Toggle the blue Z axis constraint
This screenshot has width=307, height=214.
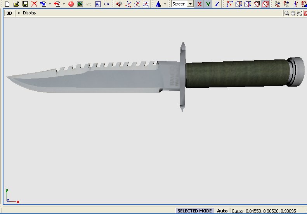pos(217,4)
